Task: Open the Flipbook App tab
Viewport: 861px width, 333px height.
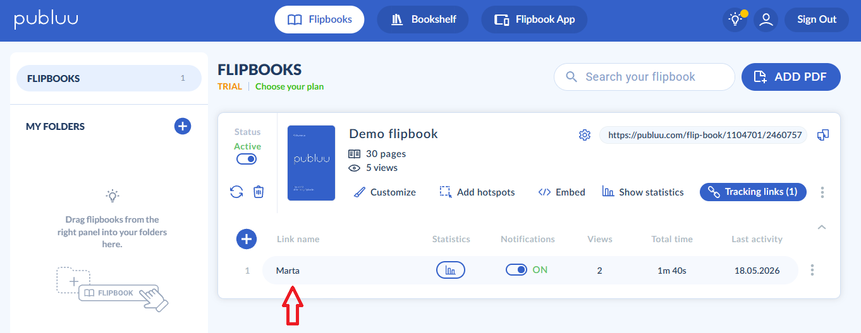Action: [534, 20]
